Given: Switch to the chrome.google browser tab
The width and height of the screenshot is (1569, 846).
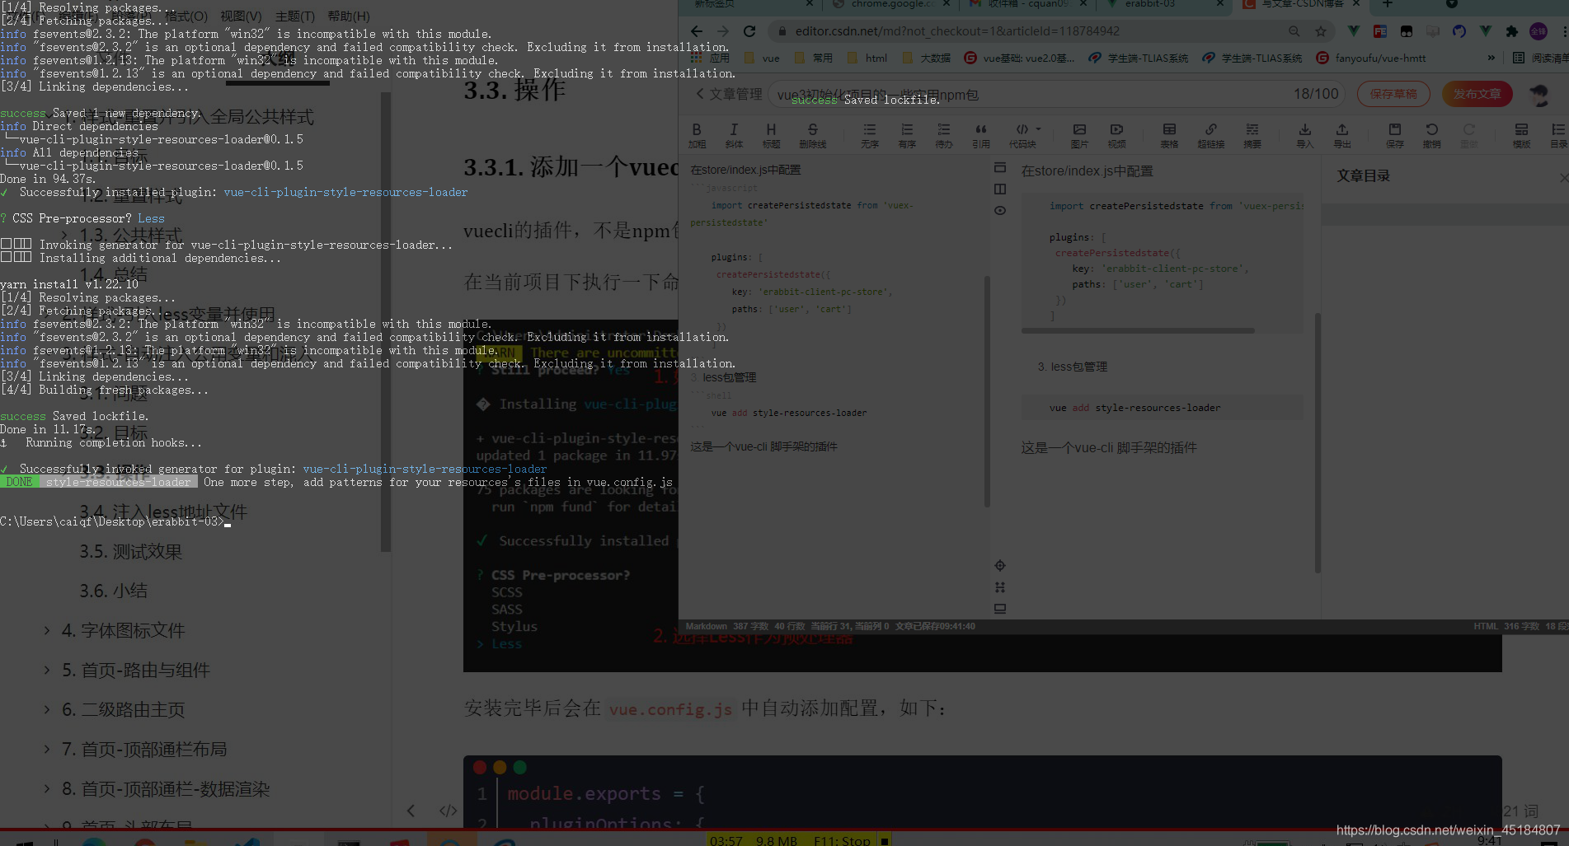Looking at the screenshot, I should pyautogui.click(x=890, y=5).
